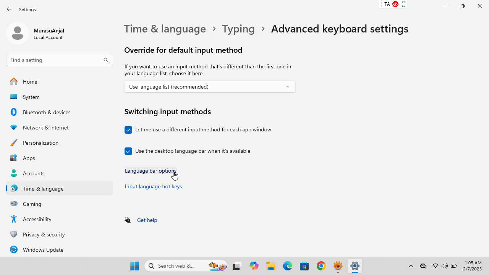Open Input language hot keys link
This screenshot has width=489, height=275.
coord(153,186)
